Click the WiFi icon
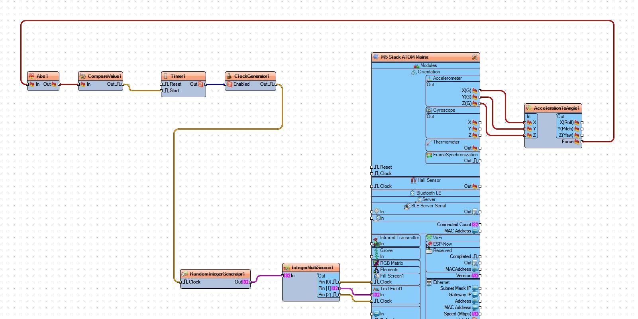Screen dimensions: 638x319 (429, 238)
